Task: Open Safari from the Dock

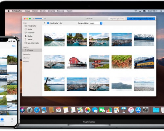Action: coord(37,110)
